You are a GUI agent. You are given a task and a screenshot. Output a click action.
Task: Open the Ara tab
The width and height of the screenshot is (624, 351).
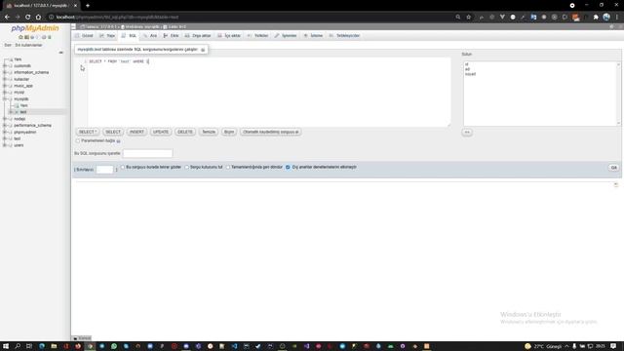pyautogui.click(x=150, y=36)
